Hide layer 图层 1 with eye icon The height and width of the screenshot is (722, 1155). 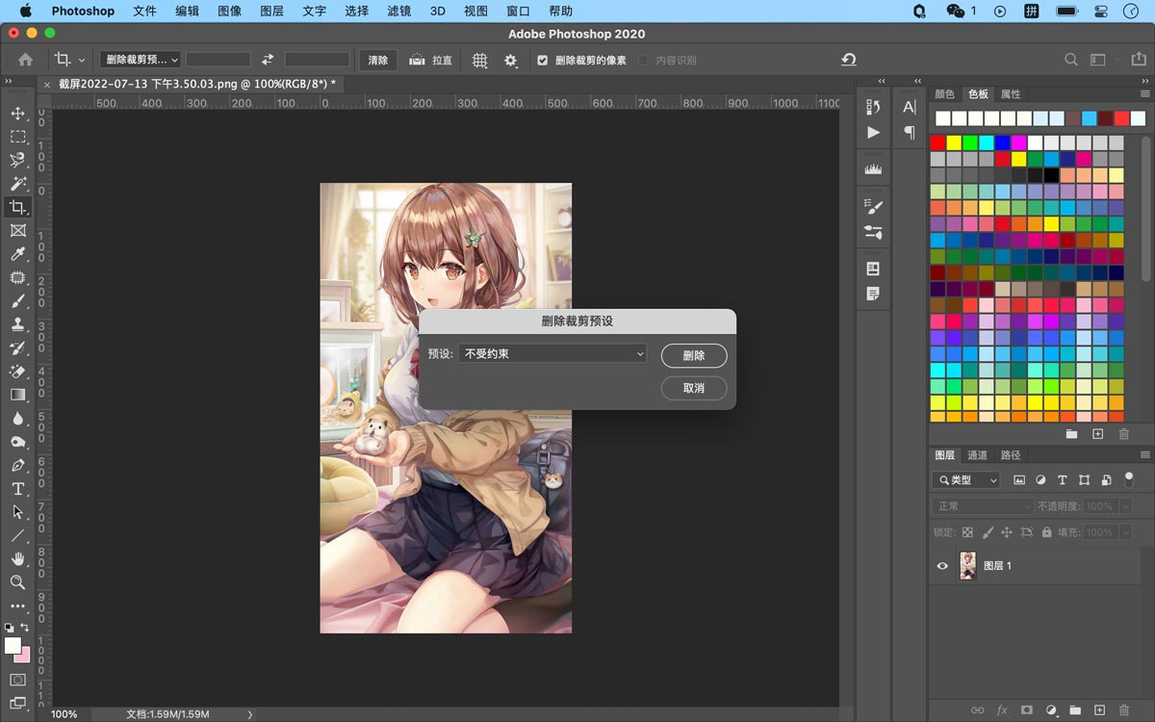pyautogui.click(x=942, y=566)
